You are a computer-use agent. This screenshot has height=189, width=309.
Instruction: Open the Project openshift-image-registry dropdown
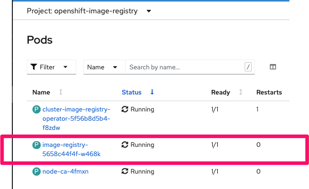point(89,11)
